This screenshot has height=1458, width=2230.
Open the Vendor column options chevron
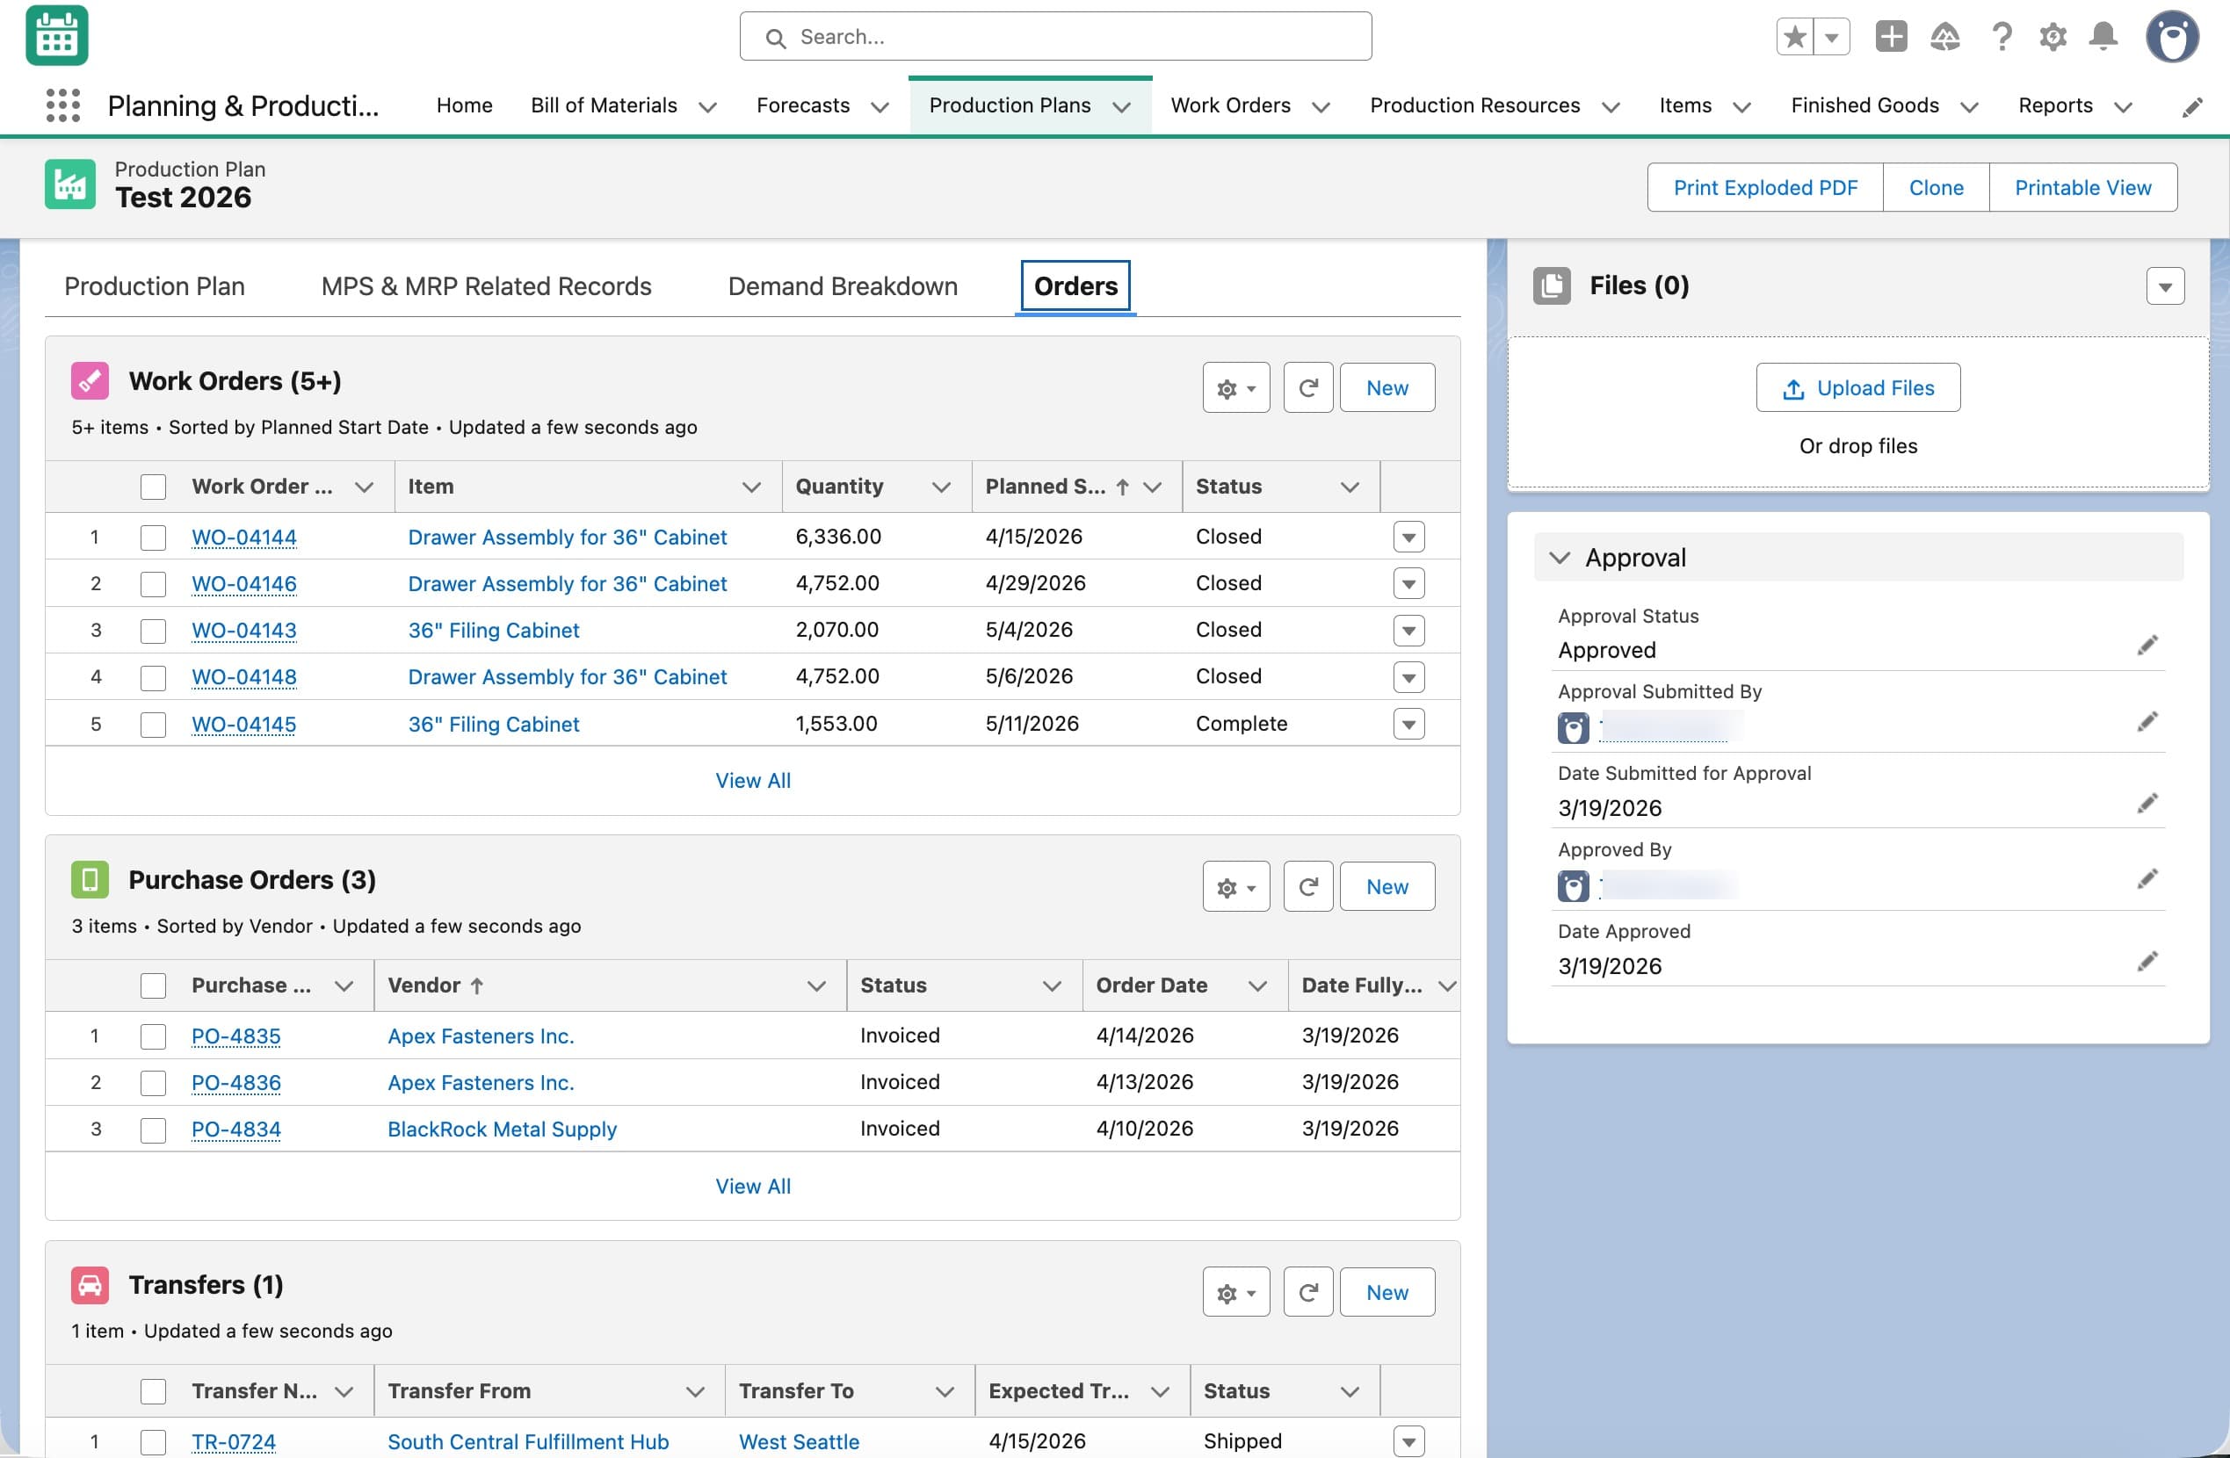(816, 986)
